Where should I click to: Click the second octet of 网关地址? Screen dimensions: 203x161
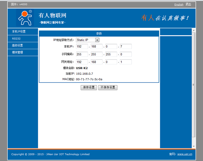[x=97, y=62]
